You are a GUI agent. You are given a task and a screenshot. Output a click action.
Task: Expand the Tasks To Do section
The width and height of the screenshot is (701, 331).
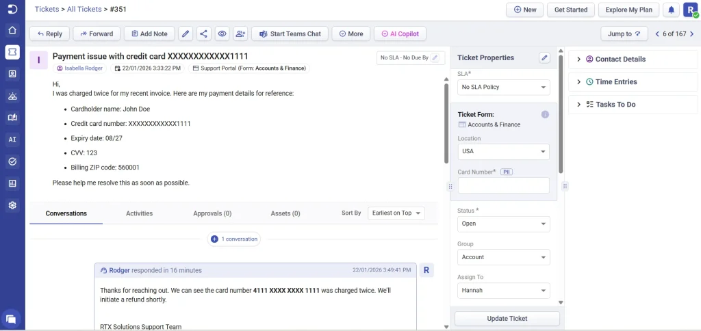pyautogui.click(x=633, y=105)
